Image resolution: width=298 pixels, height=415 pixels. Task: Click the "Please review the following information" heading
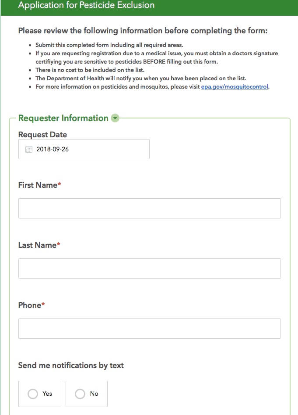(x=143, y=31)
